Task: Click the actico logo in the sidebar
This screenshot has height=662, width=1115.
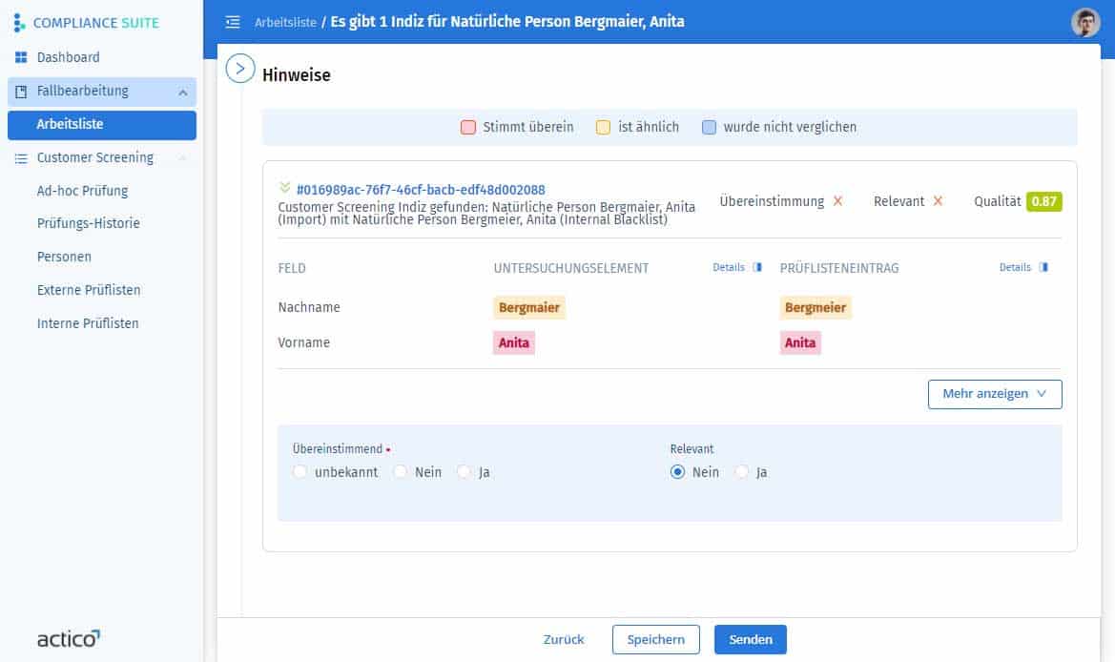Action: (69, 638)
